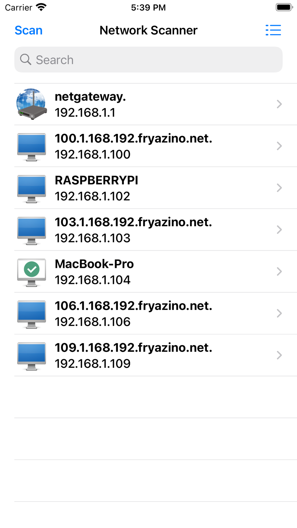This screenshot has width=297, height=528.
Task: Tap the battery status icon
Action: click(x=284, y=7)
